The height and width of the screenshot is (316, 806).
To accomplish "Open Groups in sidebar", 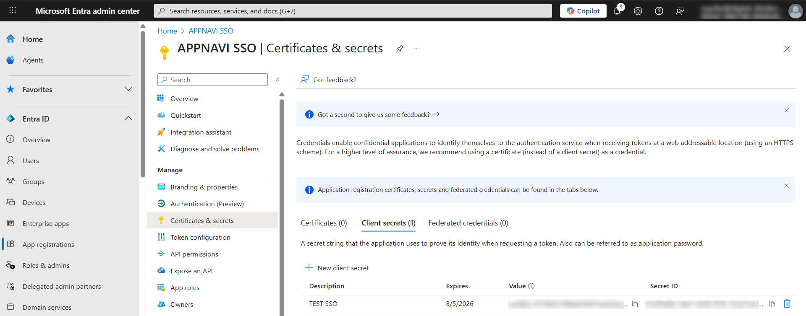I will tap(33, 181).
